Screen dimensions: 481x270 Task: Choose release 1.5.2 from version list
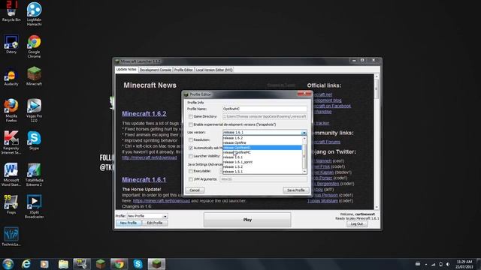point(262,166)
